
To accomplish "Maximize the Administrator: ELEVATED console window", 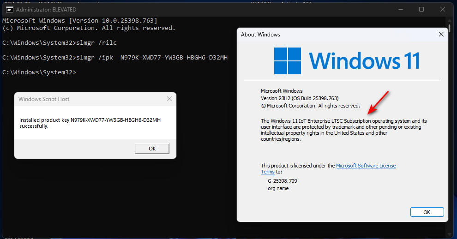I will (x=421, y=9).
